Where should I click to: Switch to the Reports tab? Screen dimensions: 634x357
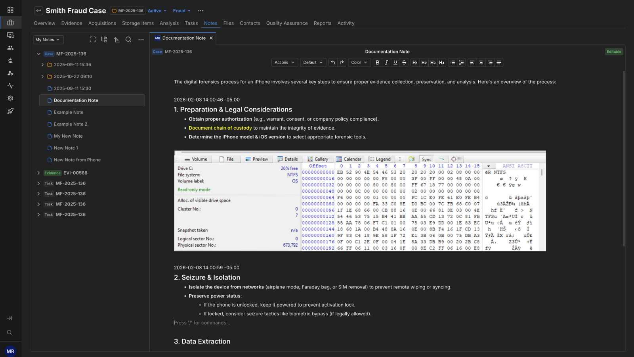(x=323, y=23)
